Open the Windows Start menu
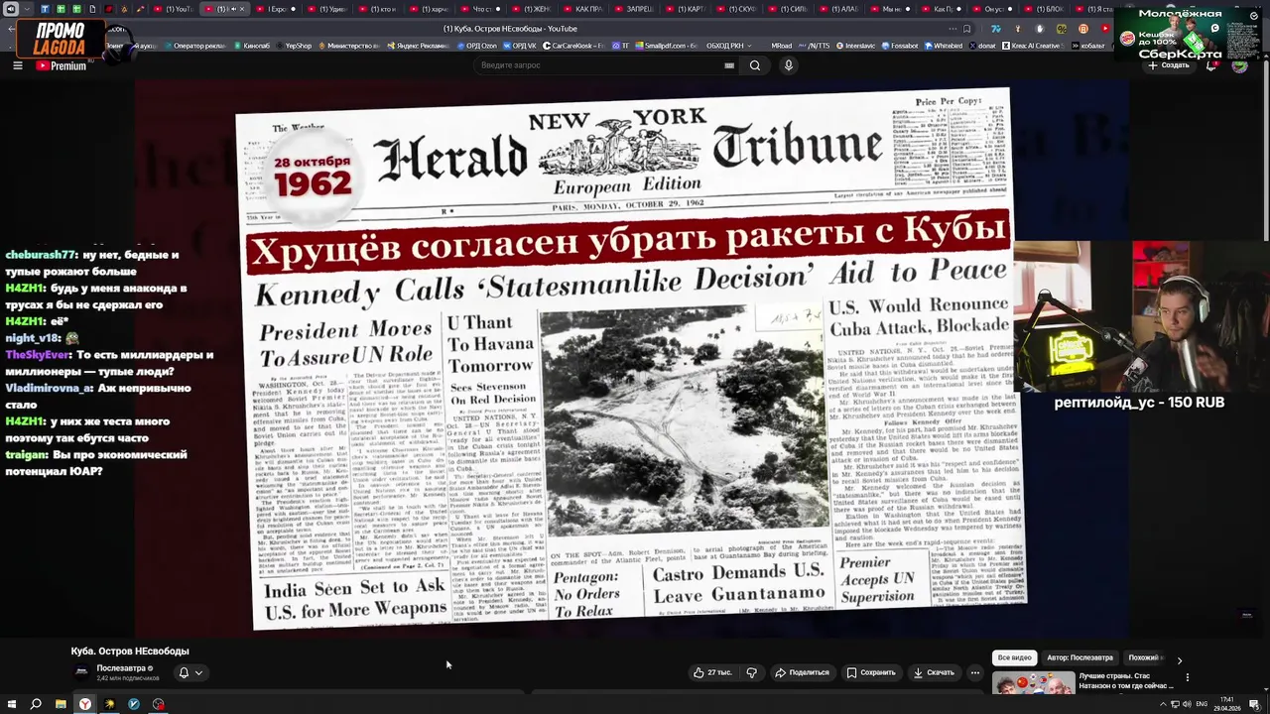1270x714 pixels. click(x=12, y=704)
